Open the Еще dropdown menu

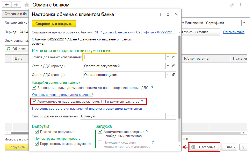coord(230,147)
